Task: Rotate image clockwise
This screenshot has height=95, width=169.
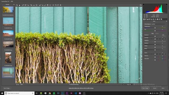Action: pyautogui.click(x=58, y=5)
